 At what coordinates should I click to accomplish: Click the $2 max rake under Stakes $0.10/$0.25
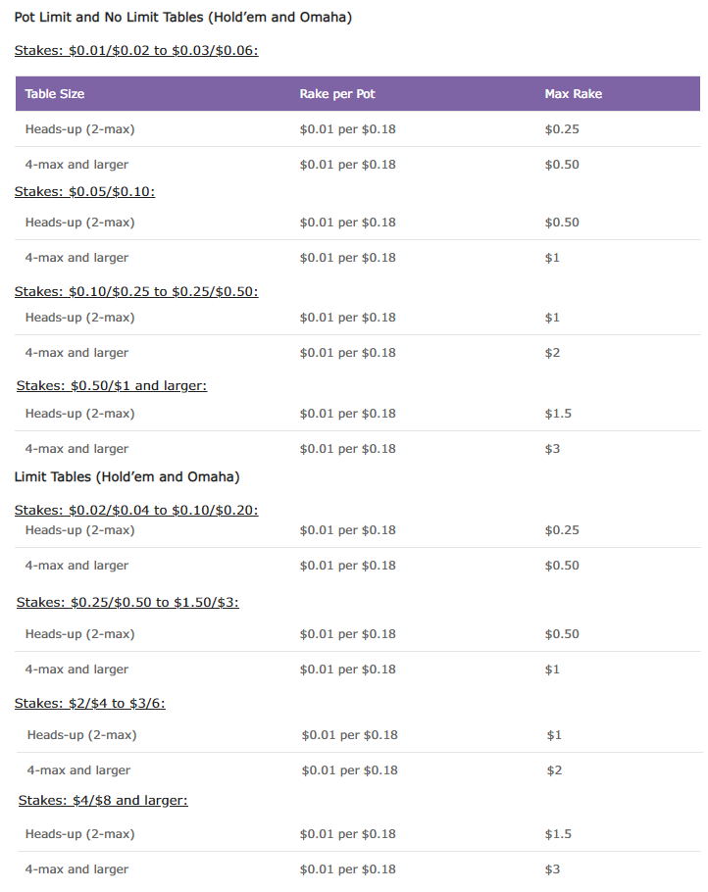coord(552,353)
